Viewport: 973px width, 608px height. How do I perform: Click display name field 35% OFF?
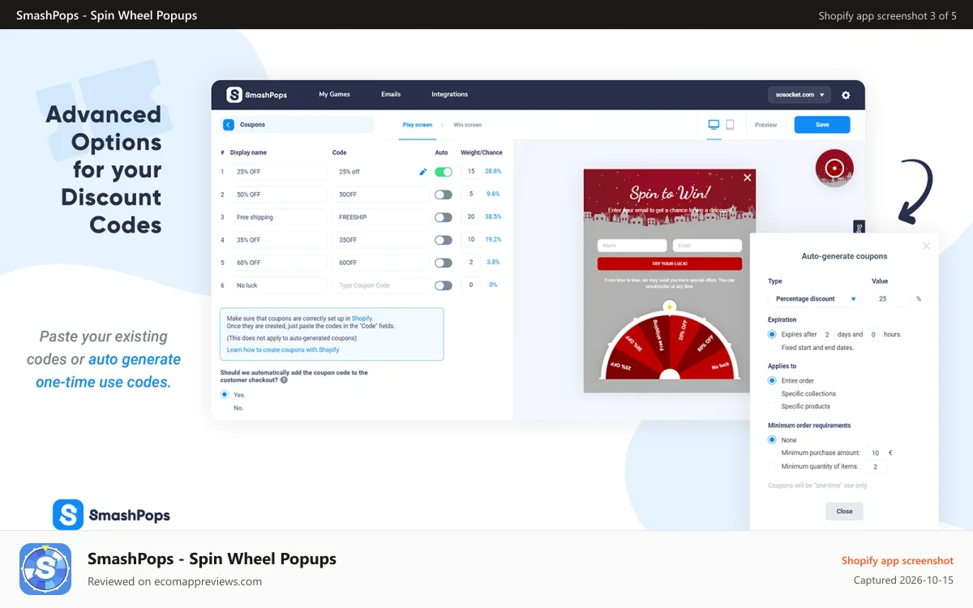[278, 240]
